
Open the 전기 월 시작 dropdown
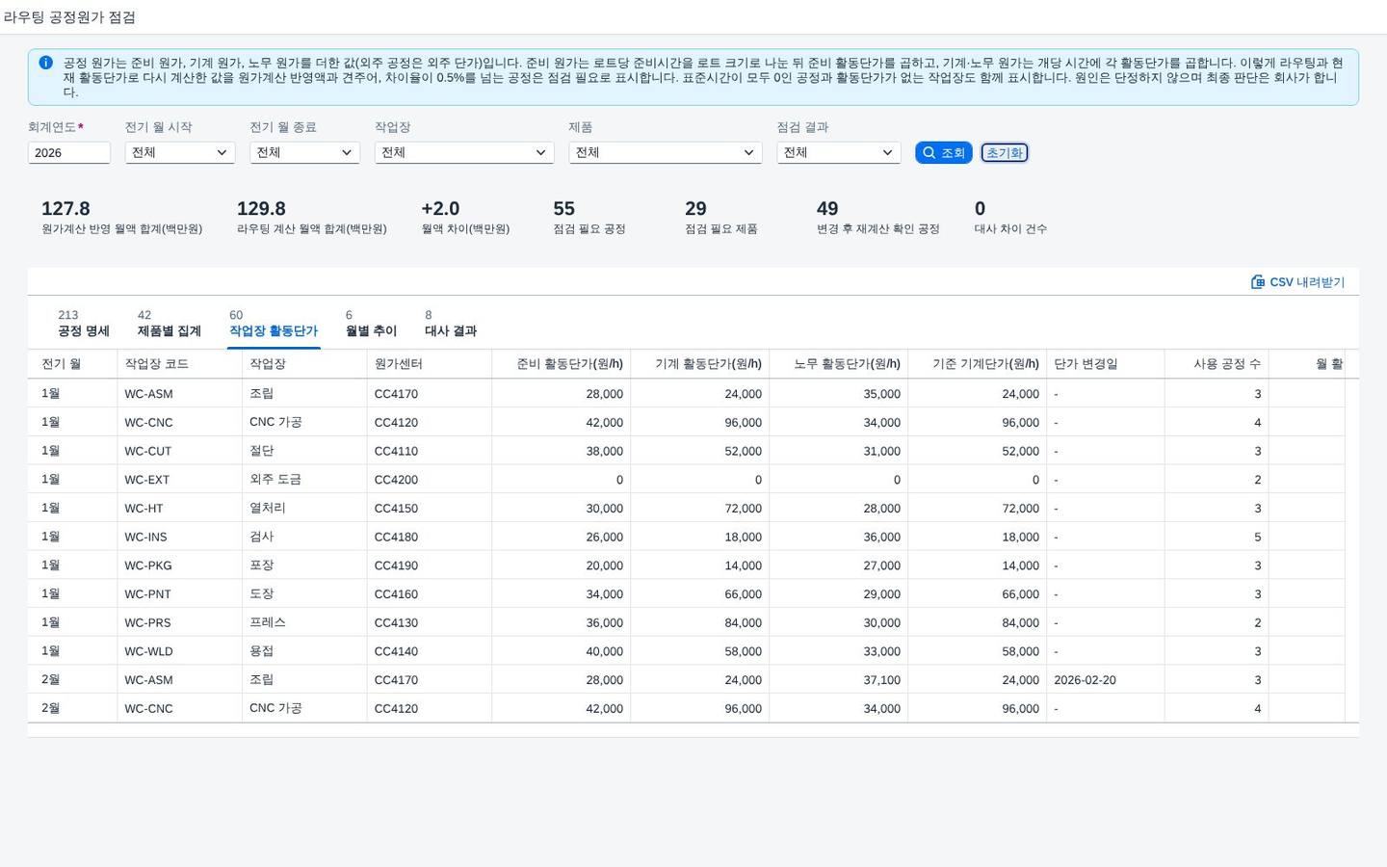point(180,152)
